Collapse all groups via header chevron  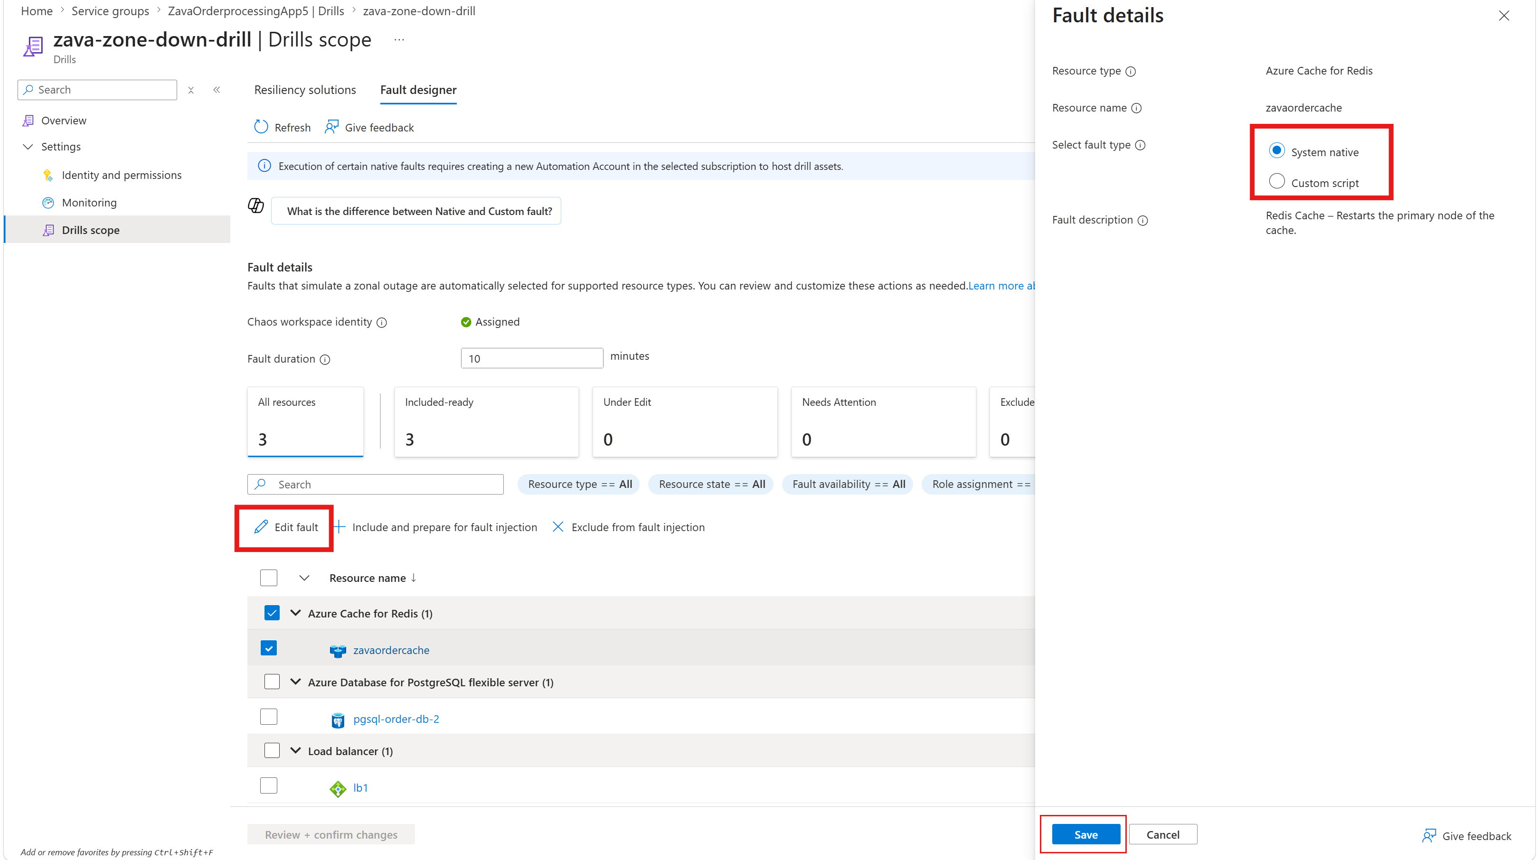tap(304, 578)
